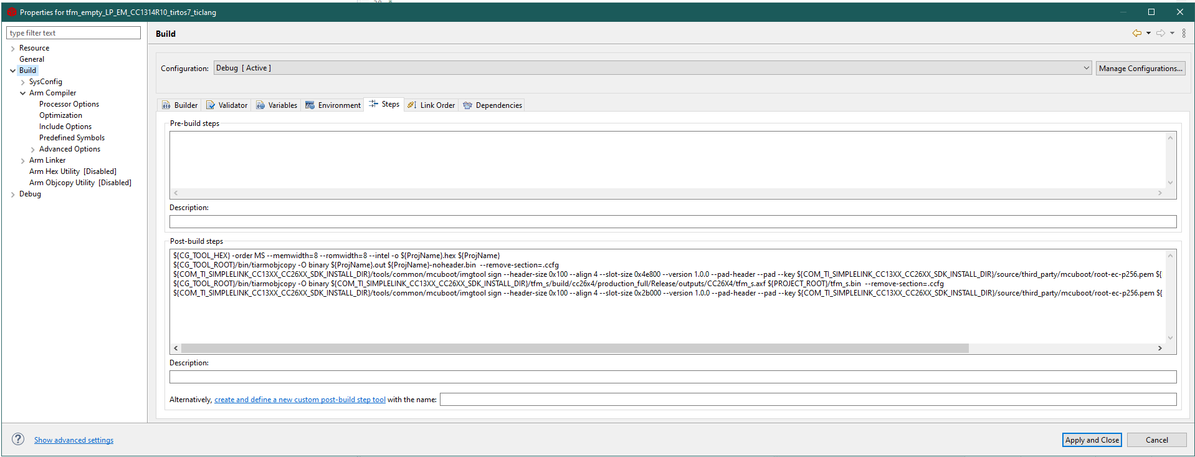Click the type filter text field
This screenshot has width=1195, height=457.
coord(74,32)
